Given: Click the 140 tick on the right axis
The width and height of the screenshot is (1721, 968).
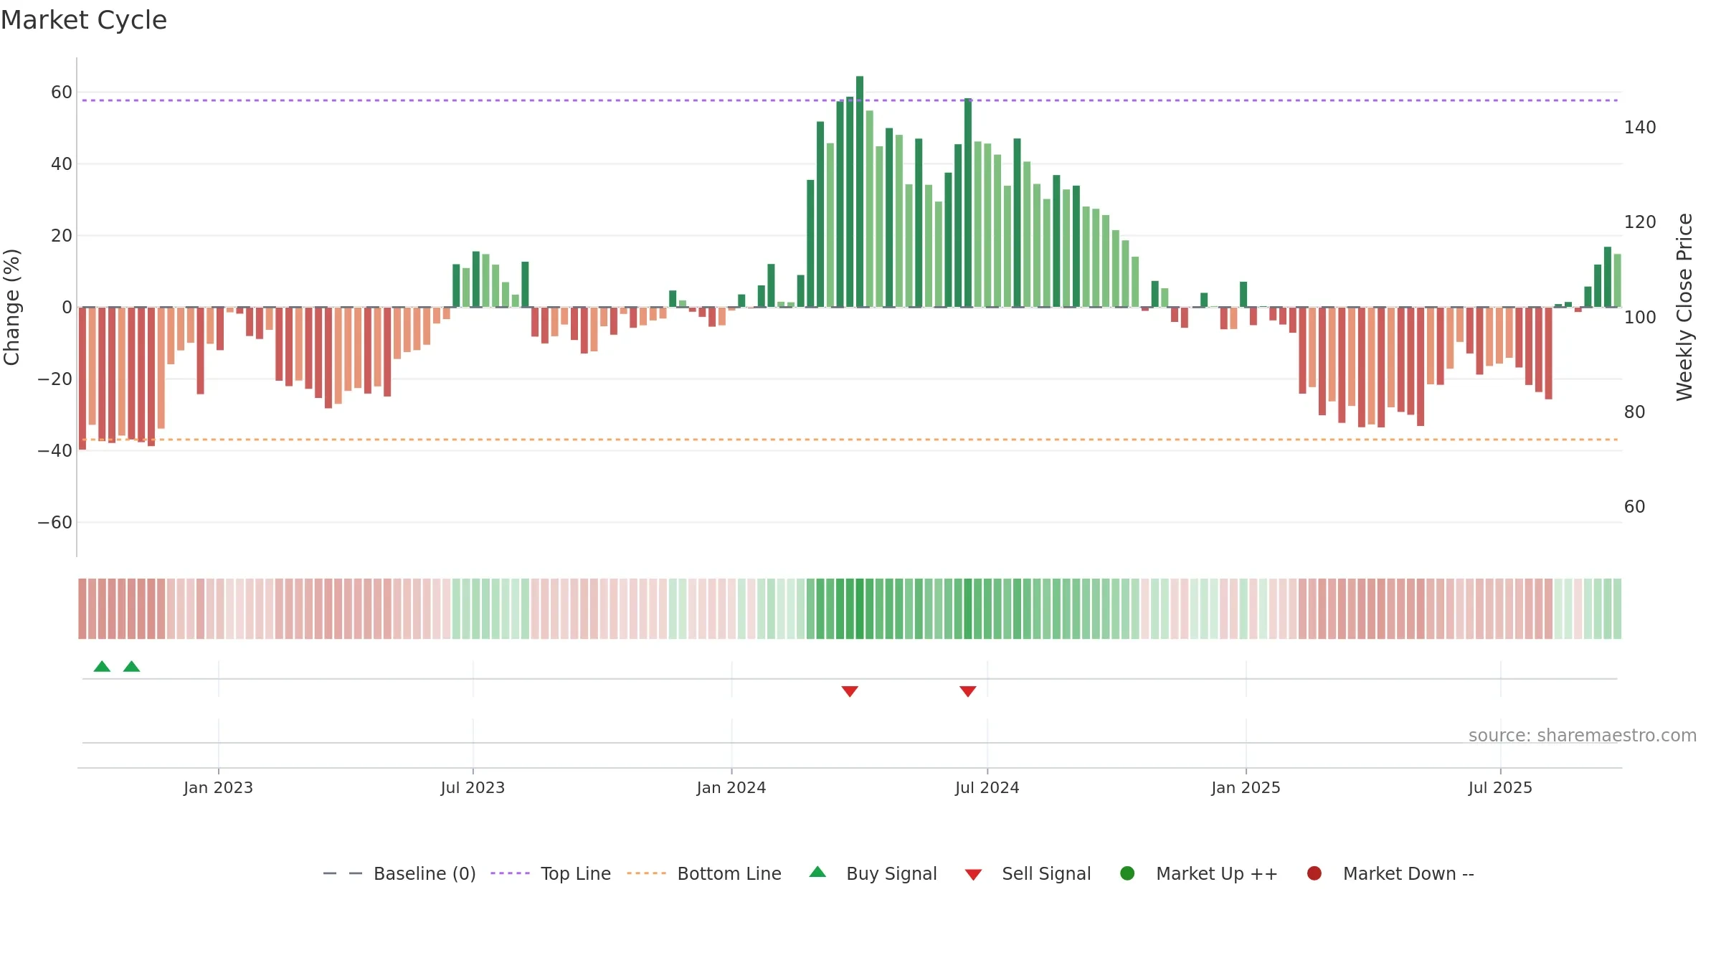Looking at the screenshot, I should click(1640, 127).
